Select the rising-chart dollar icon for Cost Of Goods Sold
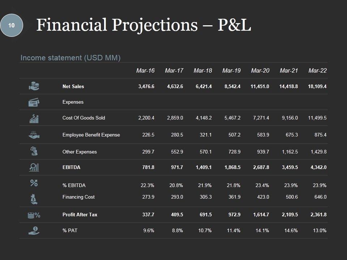 click(x=34, y=118)
